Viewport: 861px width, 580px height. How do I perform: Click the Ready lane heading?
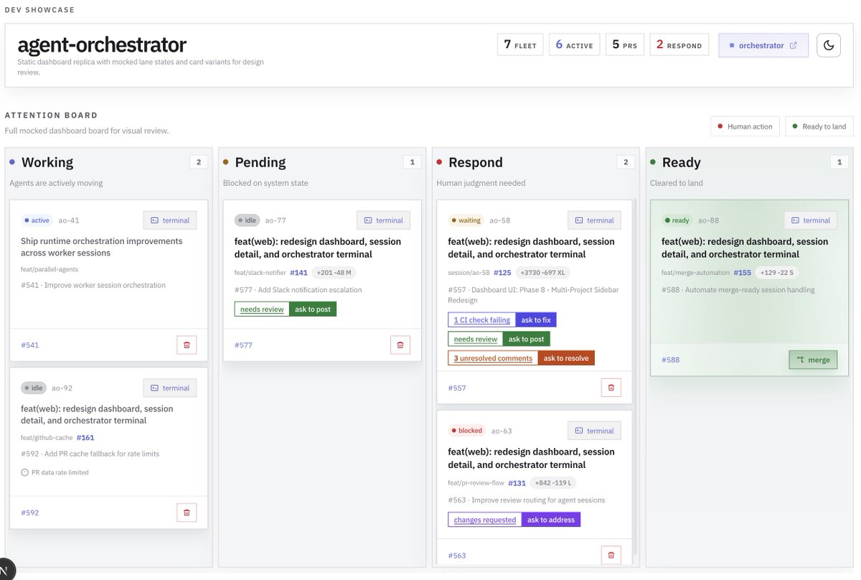(x=682, y=162)
